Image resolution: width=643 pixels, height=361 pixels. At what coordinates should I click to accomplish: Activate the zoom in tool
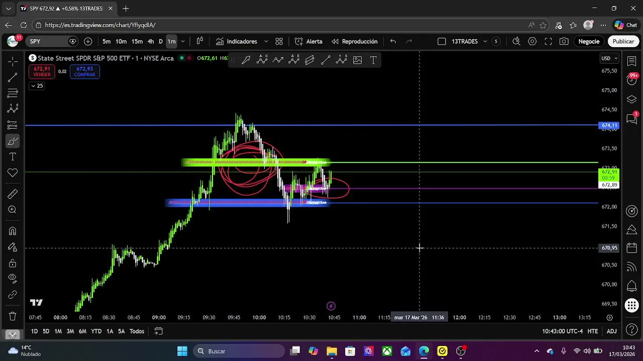[x=13, y=210]
